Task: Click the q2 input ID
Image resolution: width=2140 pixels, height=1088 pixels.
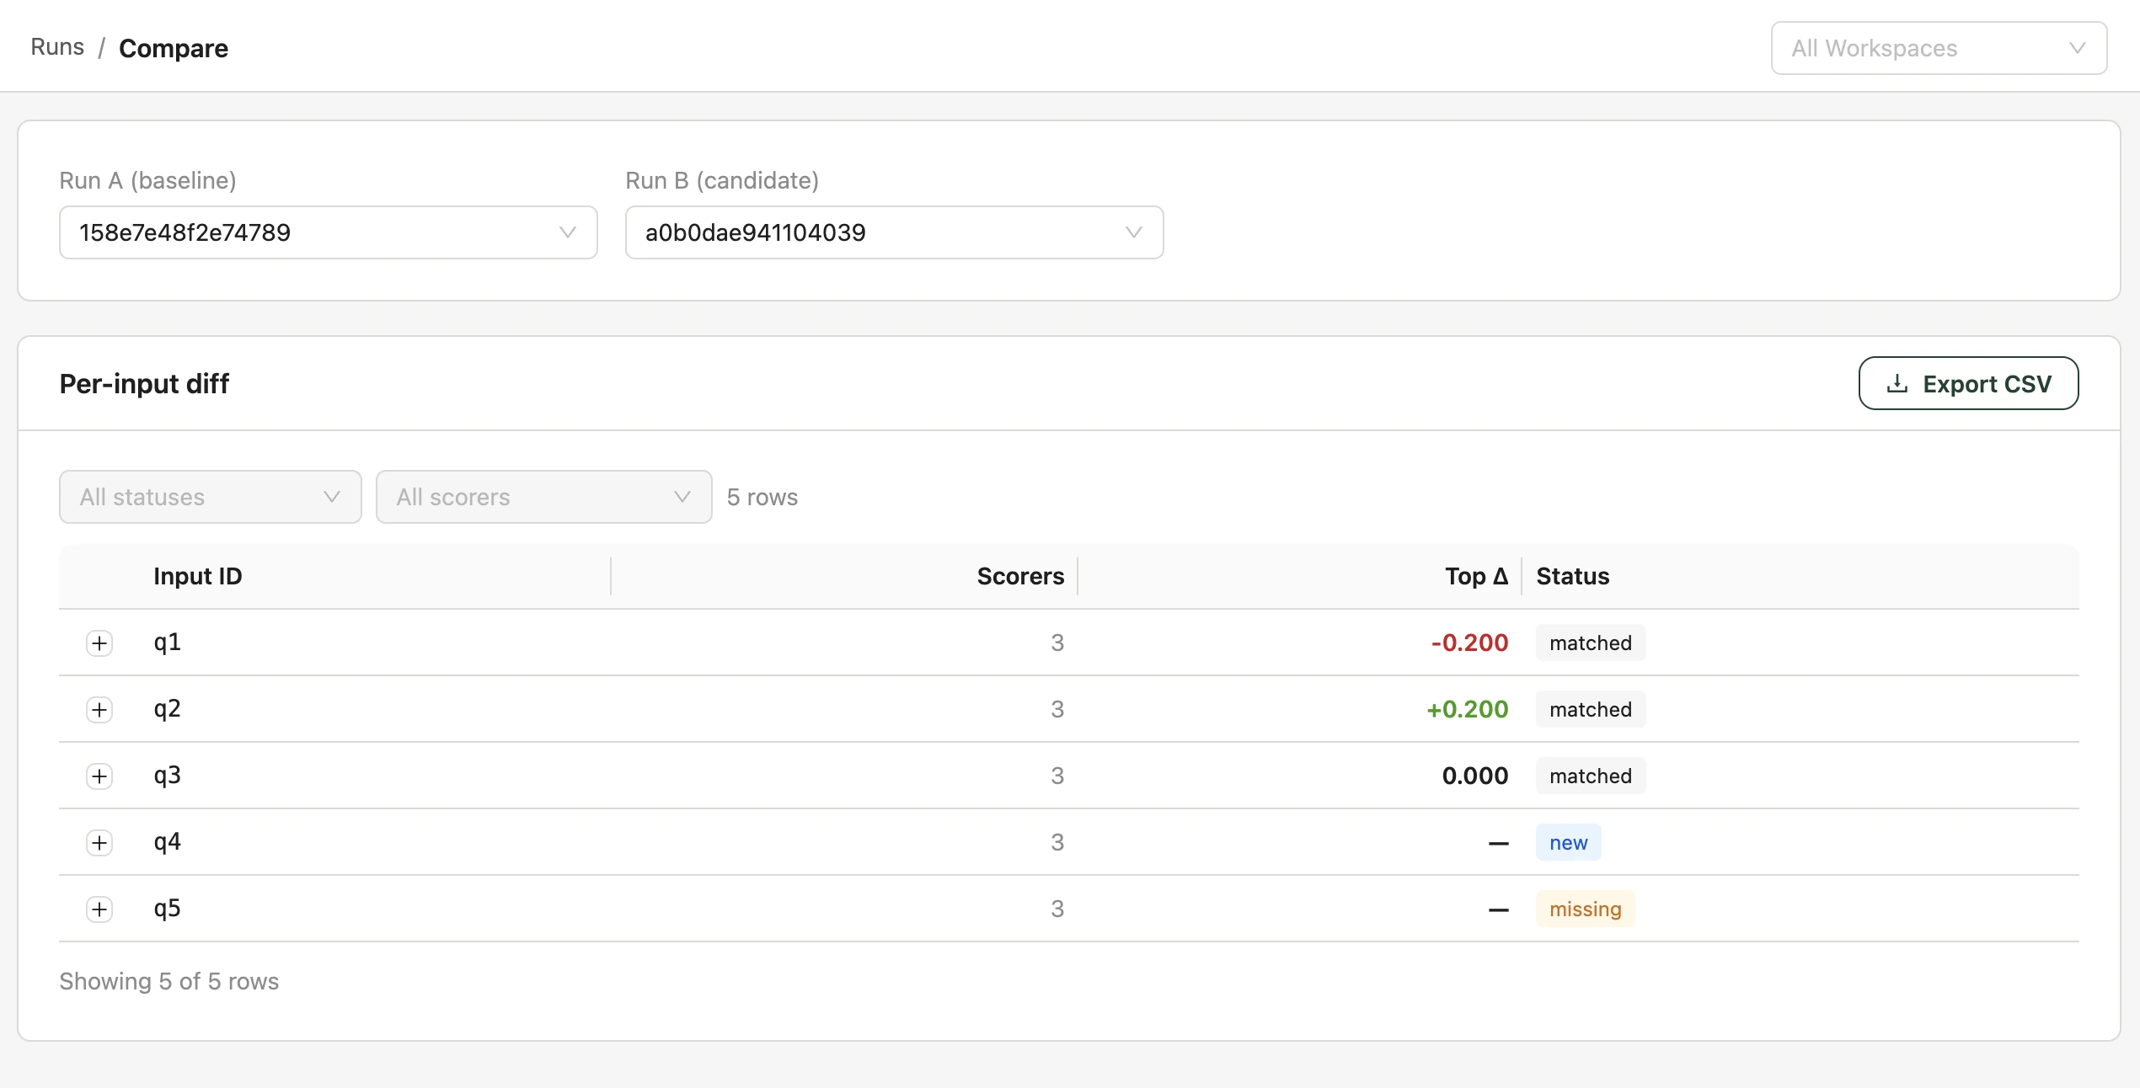Action: click(167, 709)
